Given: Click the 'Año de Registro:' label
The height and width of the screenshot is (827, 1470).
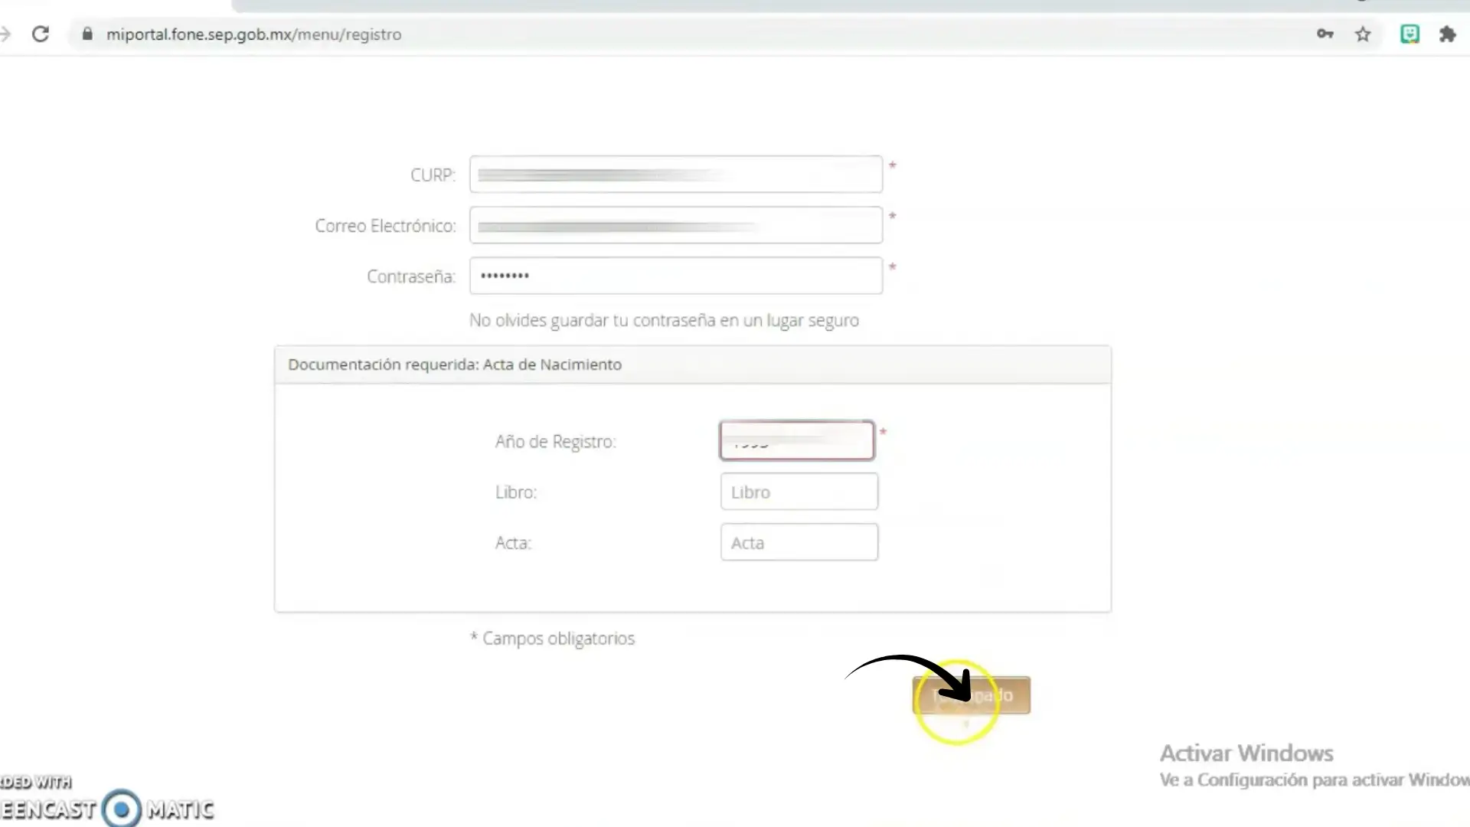Looking at the screenshot, I should click(x=555, y=442).
